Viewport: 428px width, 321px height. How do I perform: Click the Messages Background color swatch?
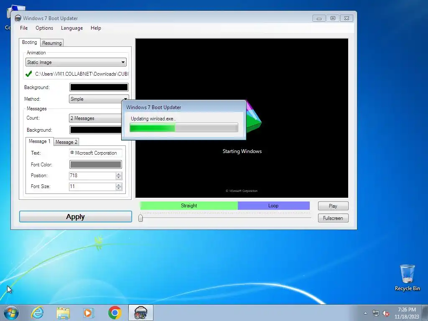[x=96, y=130]
